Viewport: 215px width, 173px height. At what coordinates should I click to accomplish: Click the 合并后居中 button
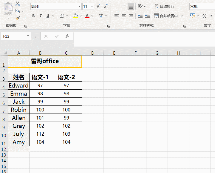click(x=166, y=16)
